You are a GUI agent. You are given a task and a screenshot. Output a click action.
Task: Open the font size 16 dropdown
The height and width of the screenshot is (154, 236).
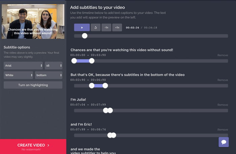point(53,66)
